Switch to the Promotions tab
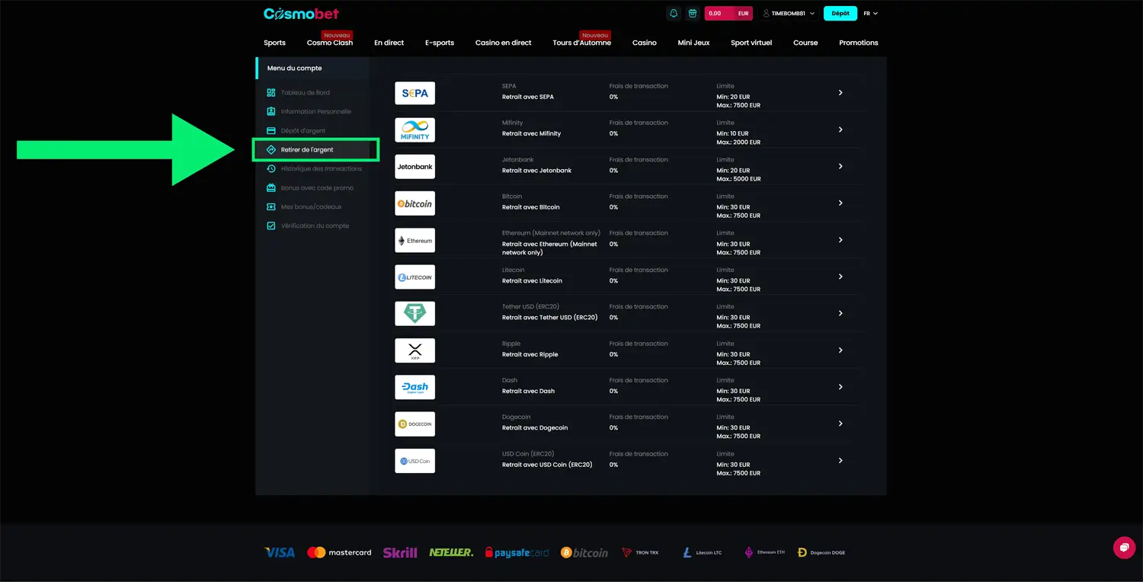Viewport: 1143px width, 582px height. click(x=858, y=43)
